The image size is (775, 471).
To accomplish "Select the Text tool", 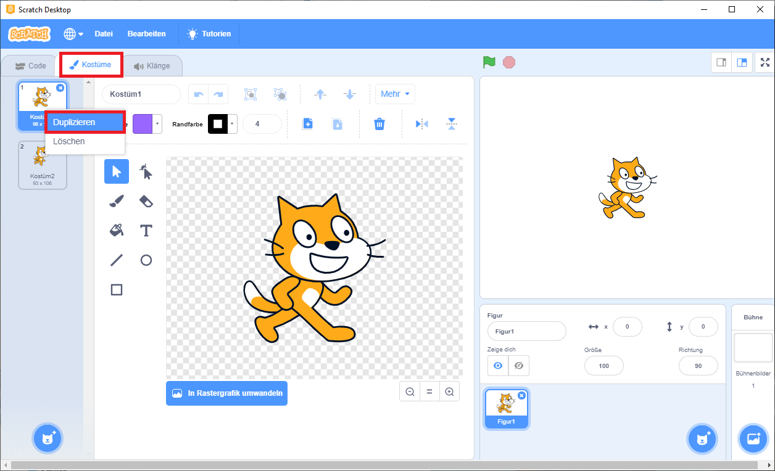I will coord(146,231).
